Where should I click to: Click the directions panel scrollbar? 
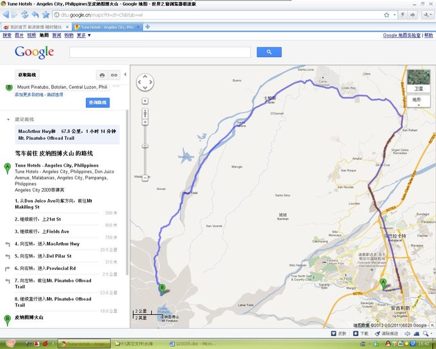coord(127,192)
